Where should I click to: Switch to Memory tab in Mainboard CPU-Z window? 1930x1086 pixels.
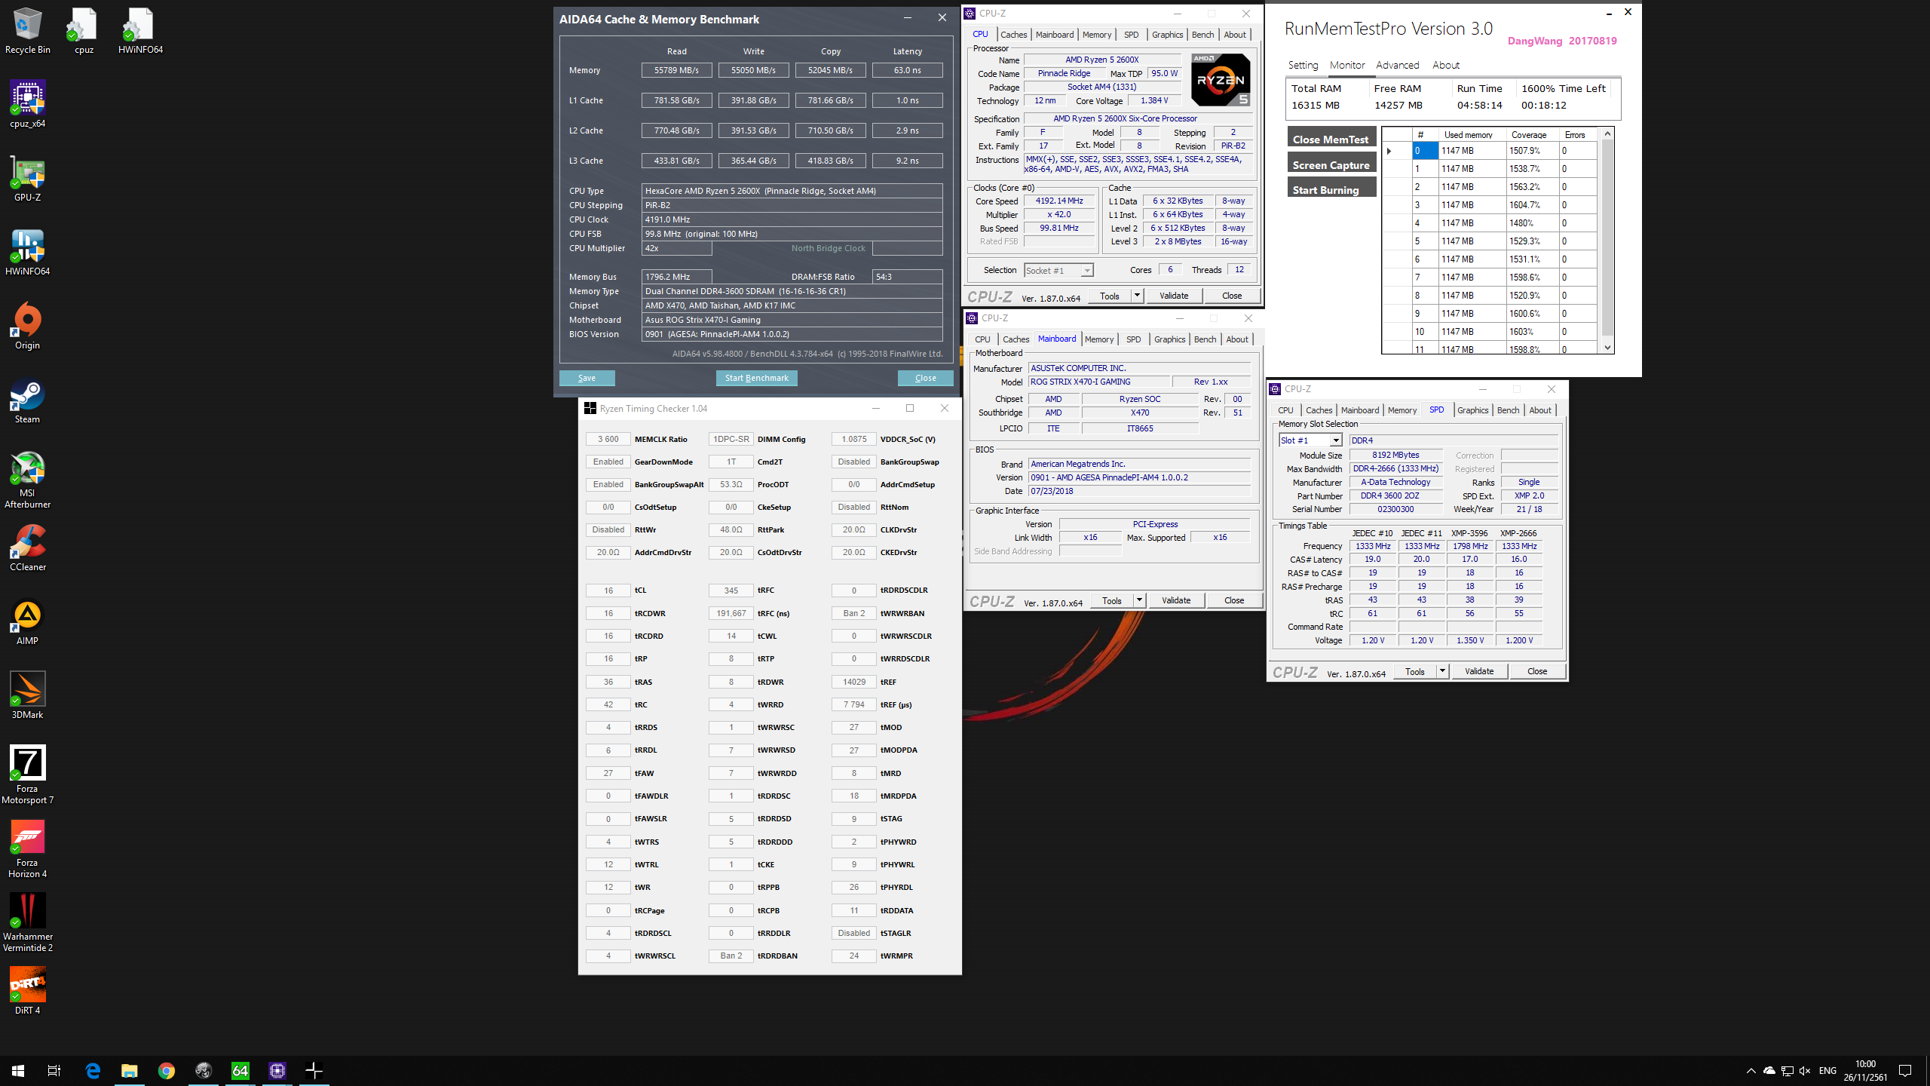[1098, 339]
